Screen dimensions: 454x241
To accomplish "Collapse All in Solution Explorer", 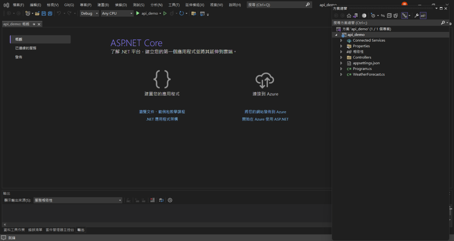I will click(389, 16).
